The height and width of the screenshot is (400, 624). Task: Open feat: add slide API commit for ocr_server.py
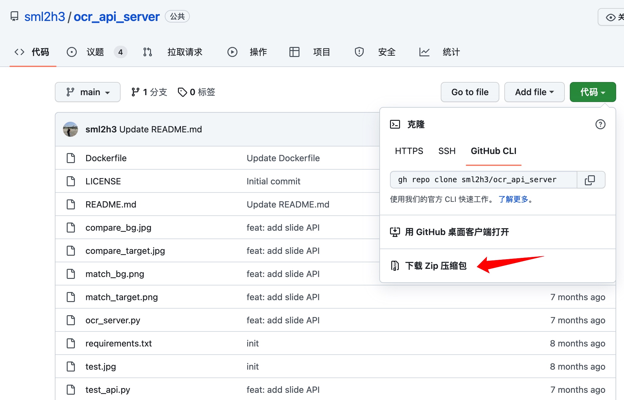point(283,320)
